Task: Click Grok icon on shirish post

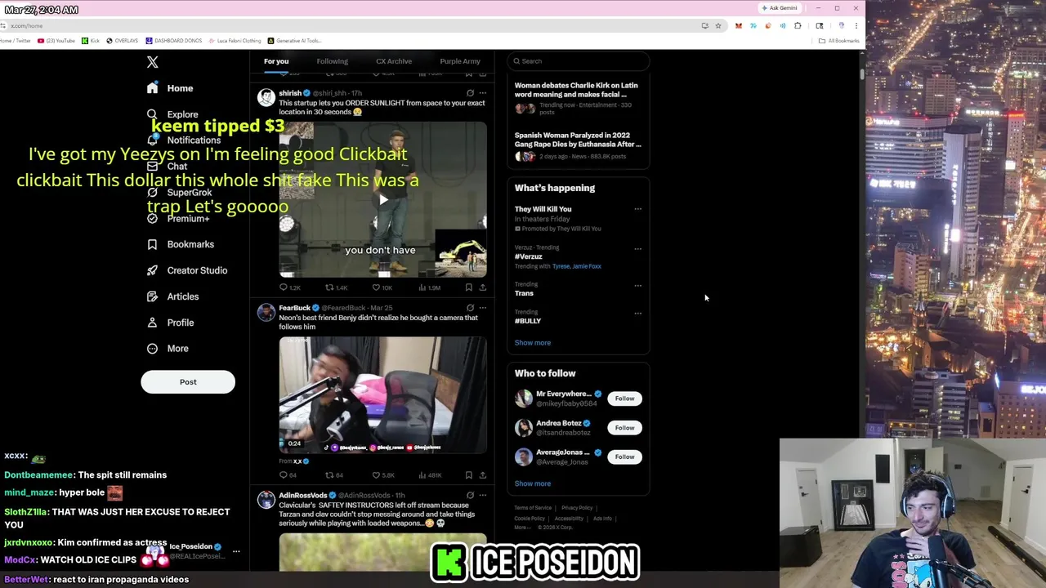Action: (x=470, y=93)
